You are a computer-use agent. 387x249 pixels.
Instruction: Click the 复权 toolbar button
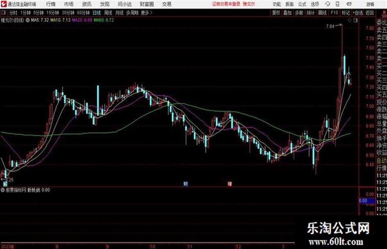point(276,13)
